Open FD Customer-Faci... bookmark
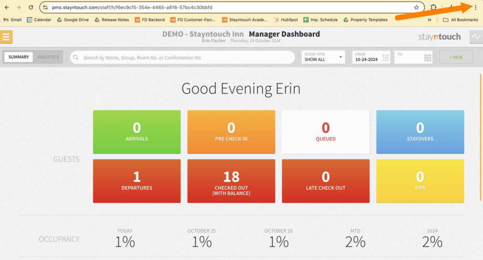The width and height of the screenshot is (483, 260). click(x=193, y=20)
